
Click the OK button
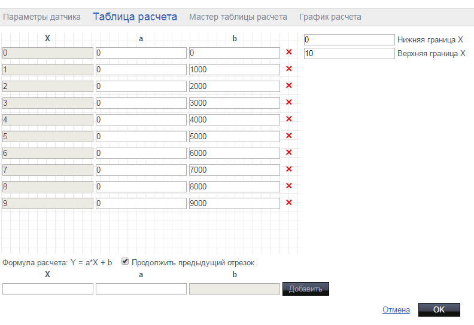point(439,309)
